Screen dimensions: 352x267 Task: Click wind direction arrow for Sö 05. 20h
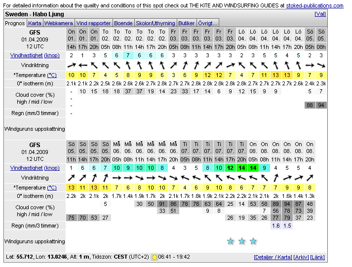(x=105, y=178)
